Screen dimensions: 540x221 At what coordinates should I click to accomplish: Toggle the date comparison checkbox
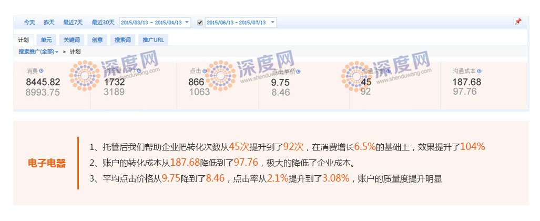(x=200, y=23)
